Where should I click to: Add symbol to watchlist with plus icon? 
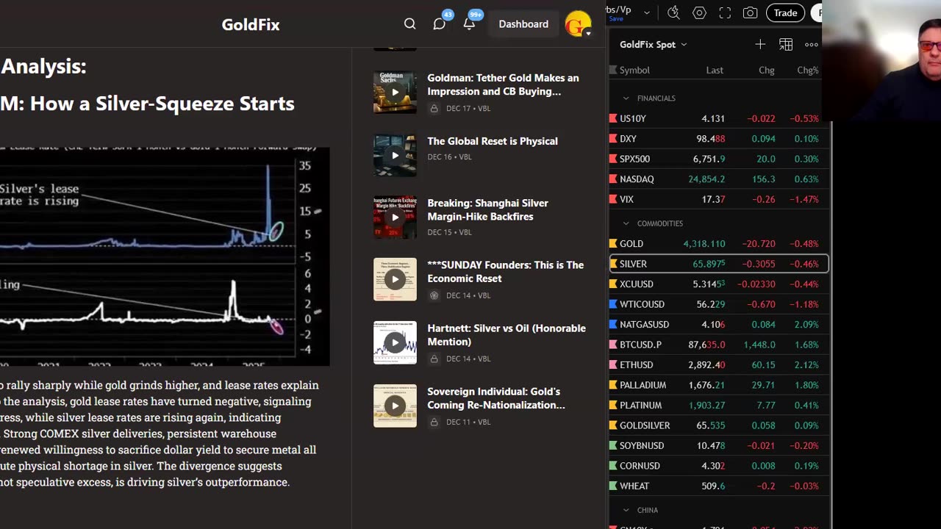(760, 45)
